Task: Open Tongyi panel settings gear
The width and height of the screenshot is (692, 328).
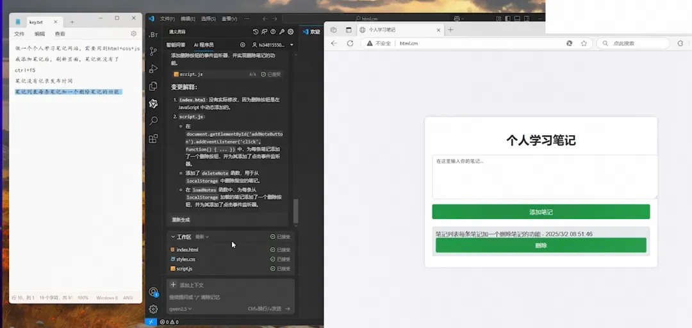Action: (x=290, y=32)
